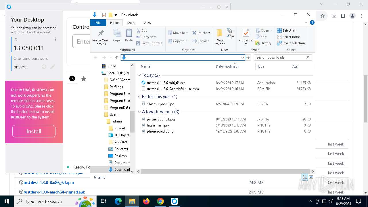Collapse the ribbon with the chevron
368x207 pixels.
click(306, 22)
